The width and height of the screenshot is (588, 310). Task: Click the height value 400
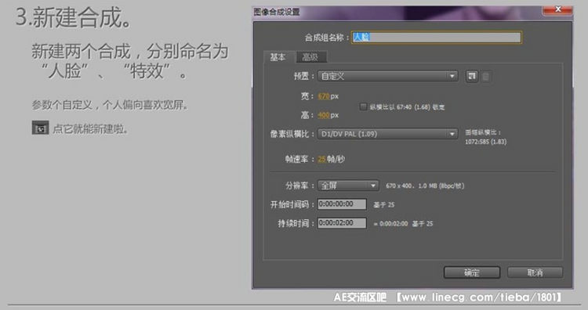324,115
